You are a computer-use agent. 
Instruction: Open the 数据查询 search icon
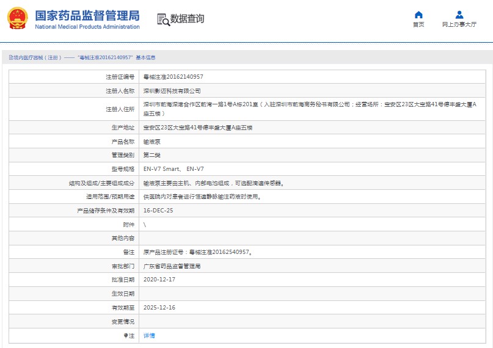(x=163, y=20)
